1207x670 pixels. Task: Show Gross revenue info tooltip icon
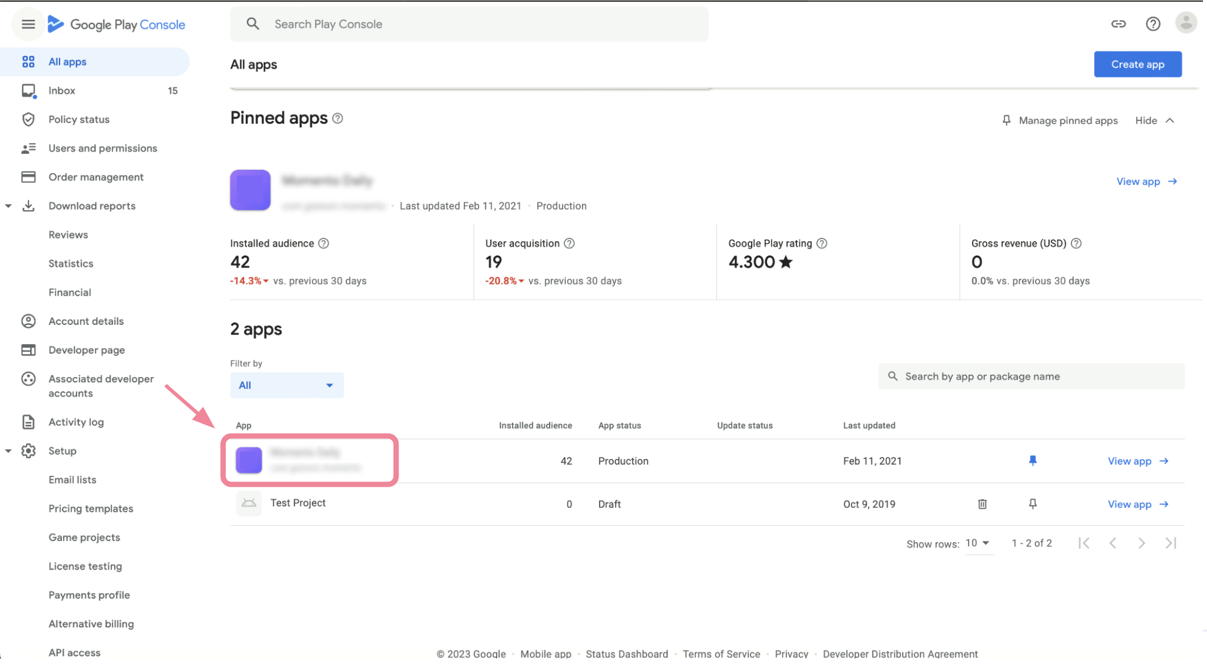(x=1076, y=244)
